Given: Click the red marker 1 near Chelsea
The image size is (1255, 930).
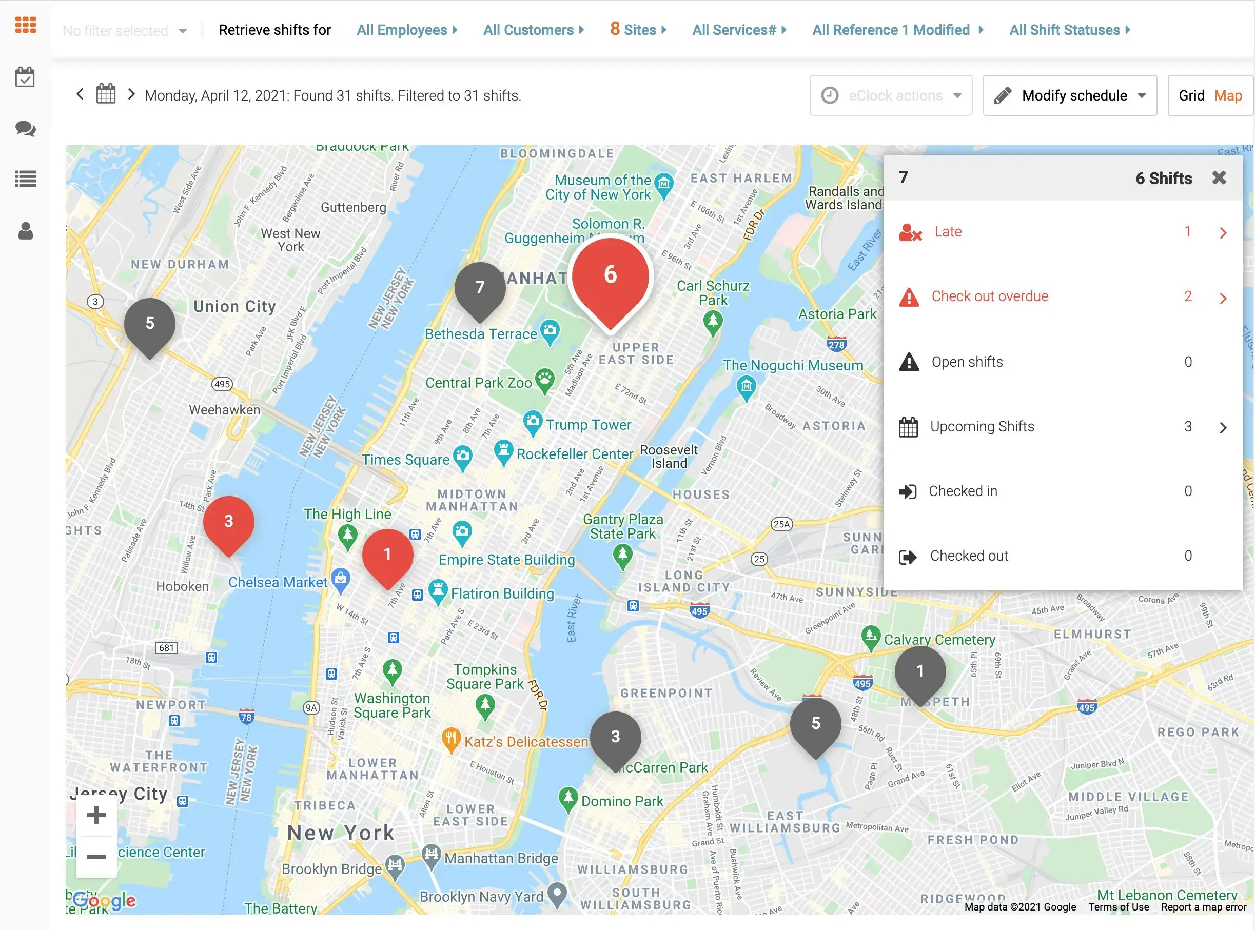Looking at the screenshot, I should point(387,559).
